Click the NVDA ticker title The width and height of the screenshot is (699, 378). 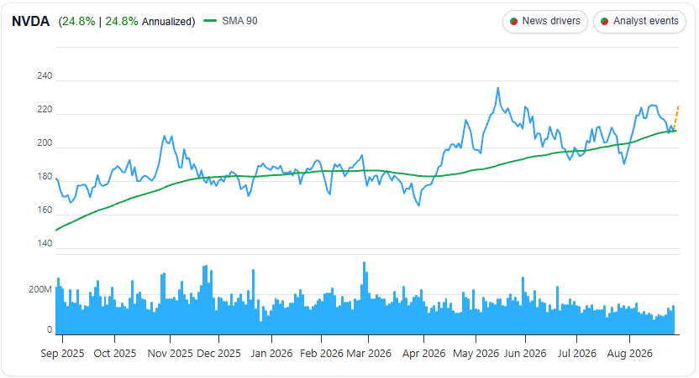[30, 21]
